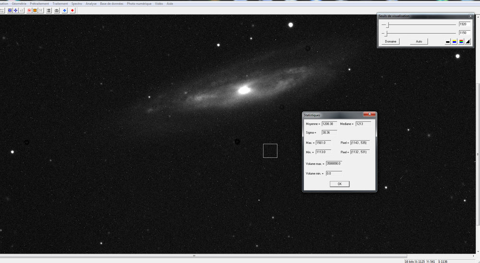Click the "X: 1125" status bar entry
This screenshot has width=480, height=263.
point(420,262)
